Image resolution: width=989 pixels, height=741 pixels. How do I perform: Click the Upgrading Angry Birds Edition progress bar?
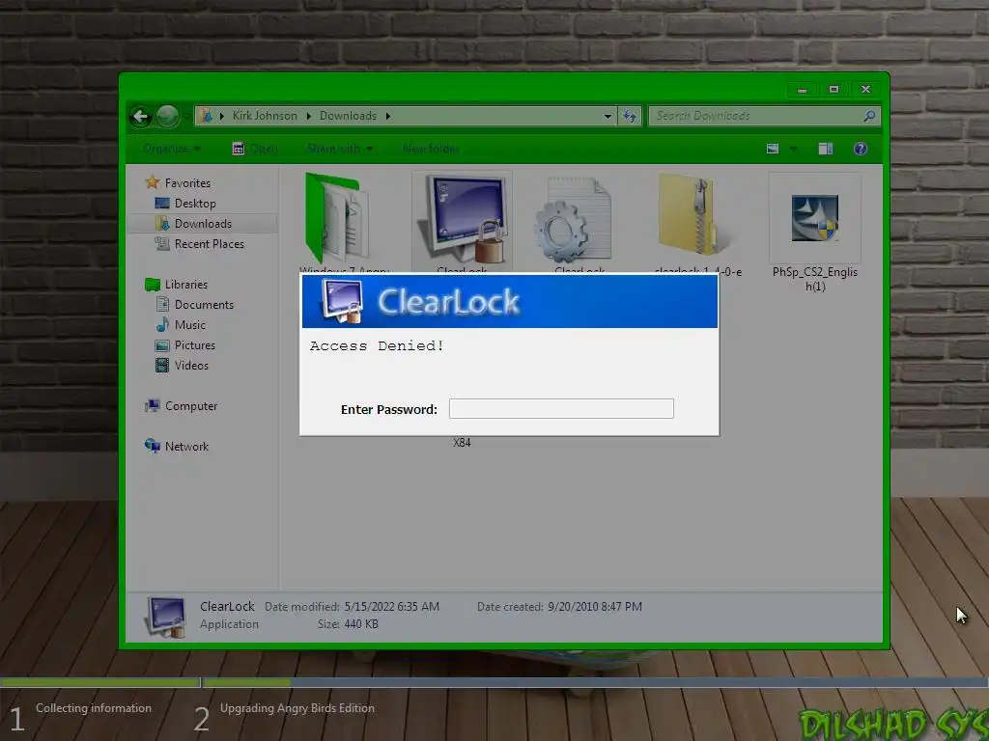[595, 682]
